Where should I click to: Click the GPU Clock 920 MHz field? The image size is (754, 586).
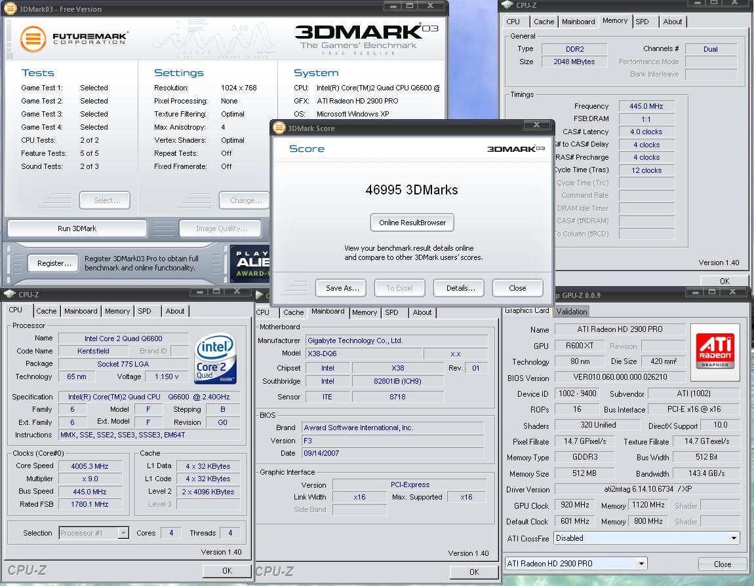tap(575, 505)
